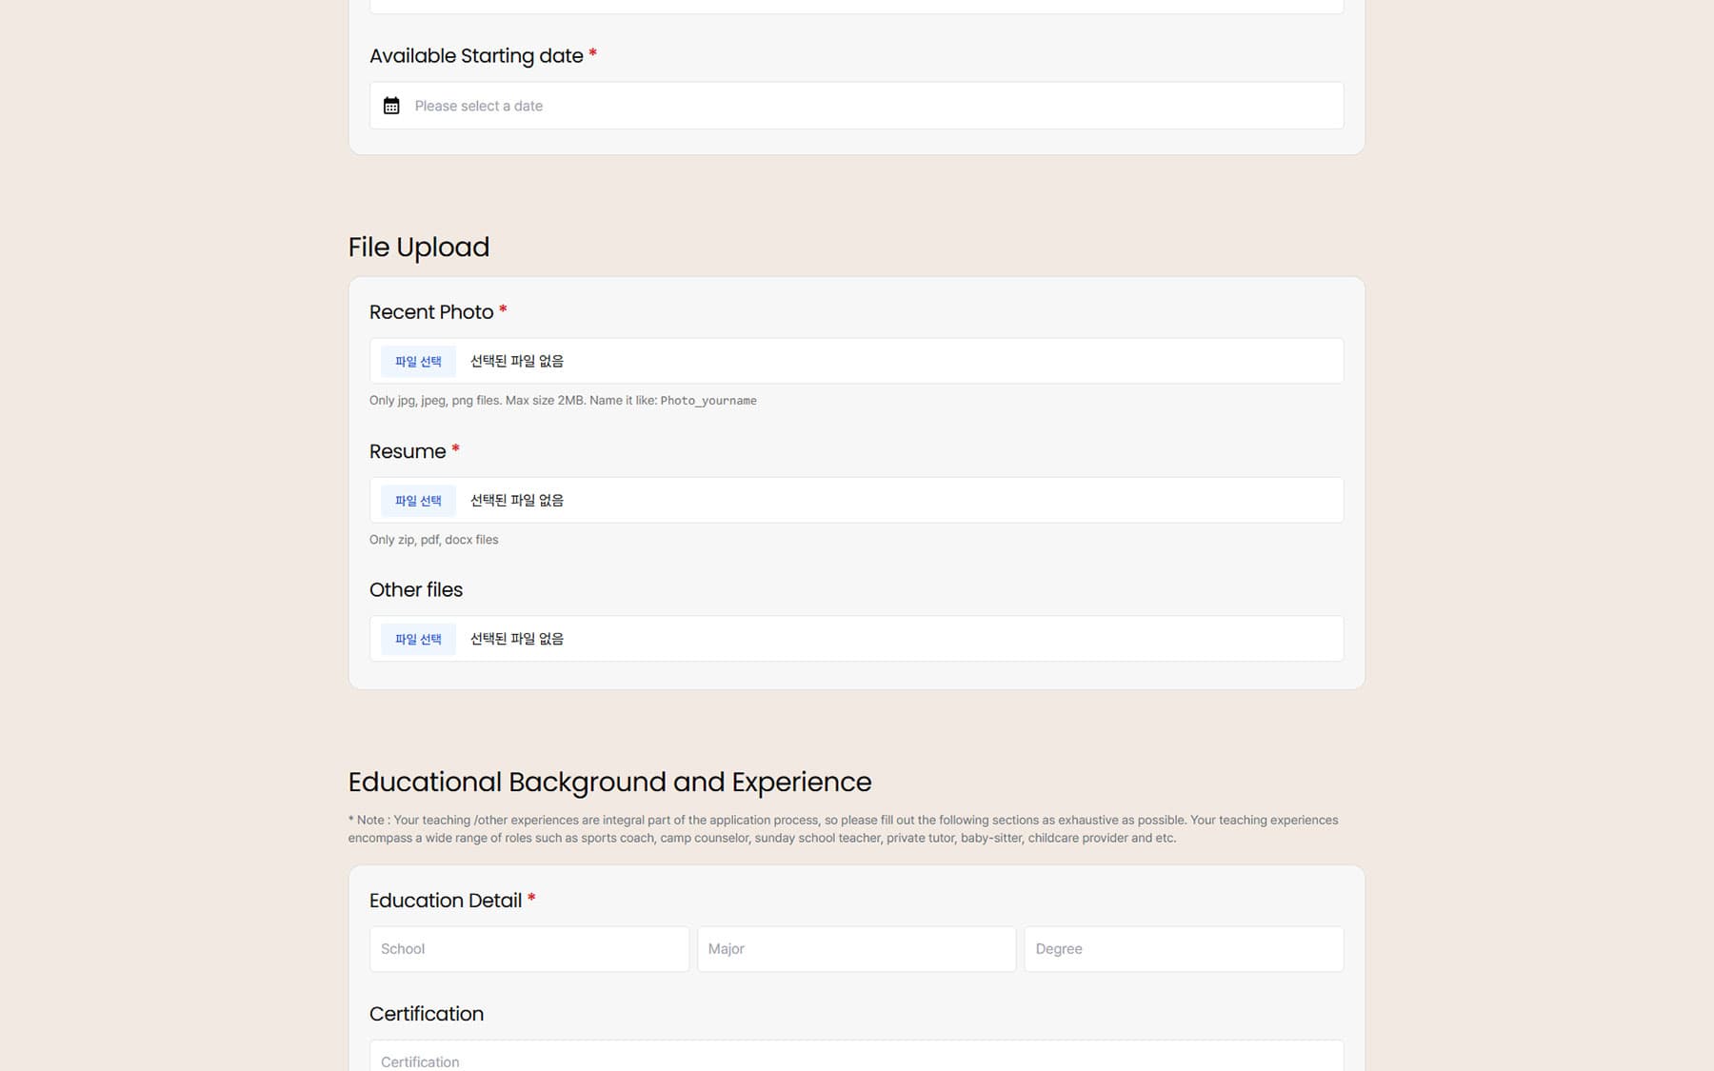Click the Resume field label
This screenshot has height=1071, width=1714.
tap(408, 451)
